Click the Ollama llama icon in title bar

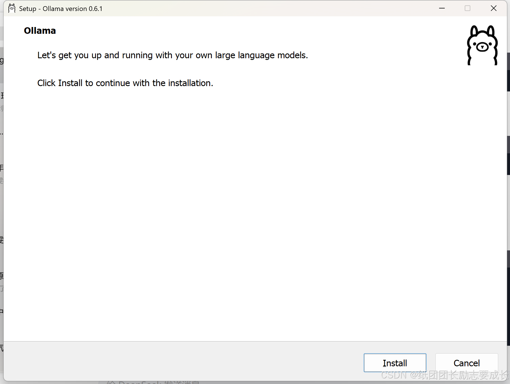[12, 8]
